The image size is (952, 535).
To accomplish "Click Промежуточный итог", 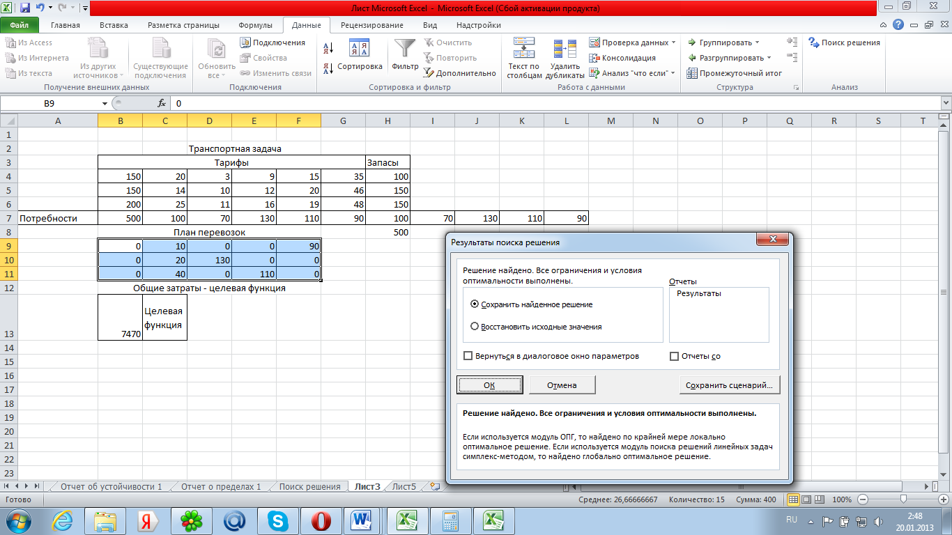I will tap(735, 73).
